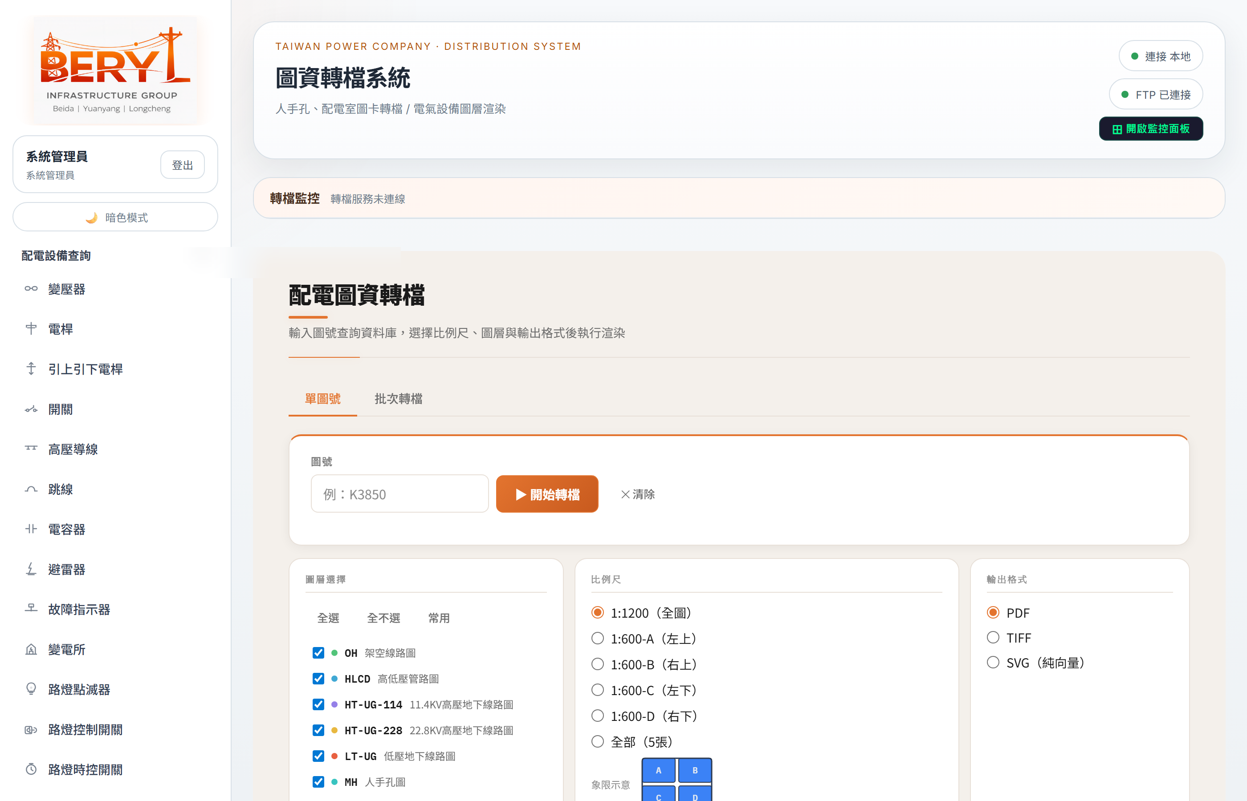This screenshot has height=801, width=1247.
Task: Click the substation (變電所) sidebar icon
Action: (31, 650)
